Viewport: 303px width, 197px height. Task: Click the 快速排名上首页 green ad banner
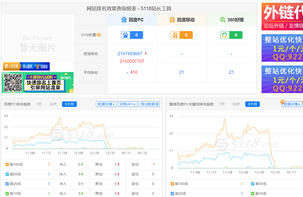(x=37, y=83)
